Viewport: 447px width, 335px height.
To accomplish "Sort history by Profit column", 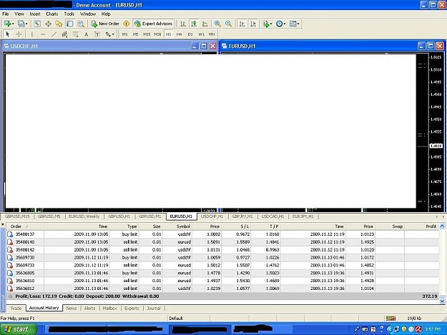I will pos(422,226).
